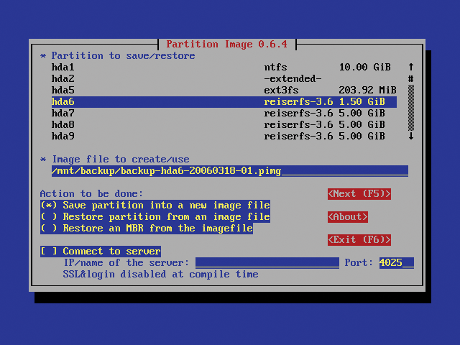Screen dimensions: 460x345
Task: Click the IP/name of the server field
Action: click(267, 262)
